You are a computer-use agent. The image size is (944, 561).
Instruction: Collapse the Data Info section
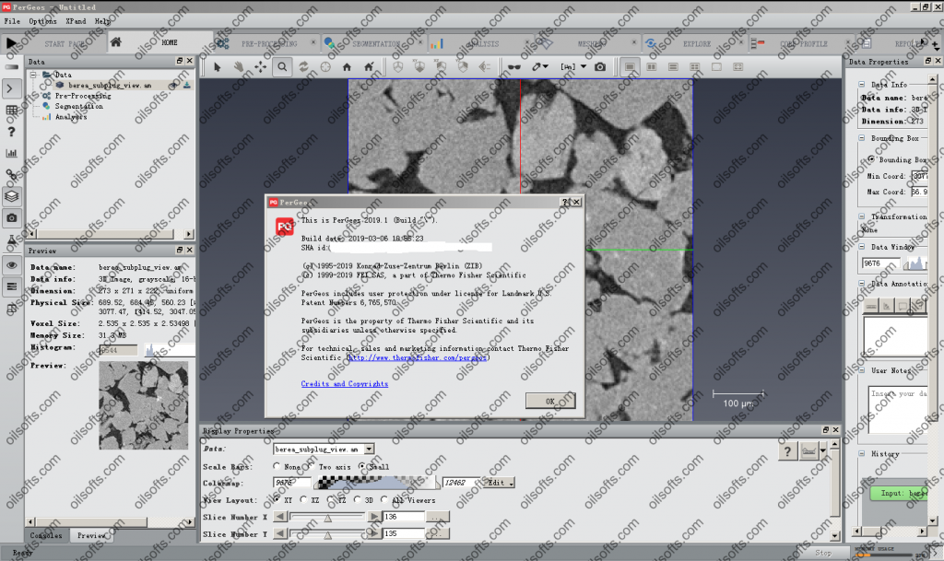pos(862,85)
